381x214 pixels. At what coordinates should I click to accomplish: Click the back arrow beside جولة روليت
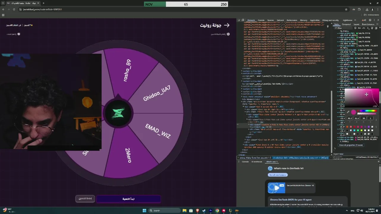(x=227, y=25)
